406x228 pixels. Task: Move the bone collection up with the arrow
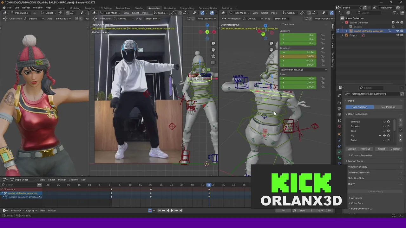coord(400,136)
